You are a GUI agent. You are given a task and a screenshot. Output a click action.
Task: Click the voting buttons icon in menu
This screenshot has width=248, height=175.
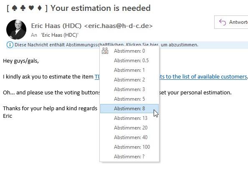(105, 51)
